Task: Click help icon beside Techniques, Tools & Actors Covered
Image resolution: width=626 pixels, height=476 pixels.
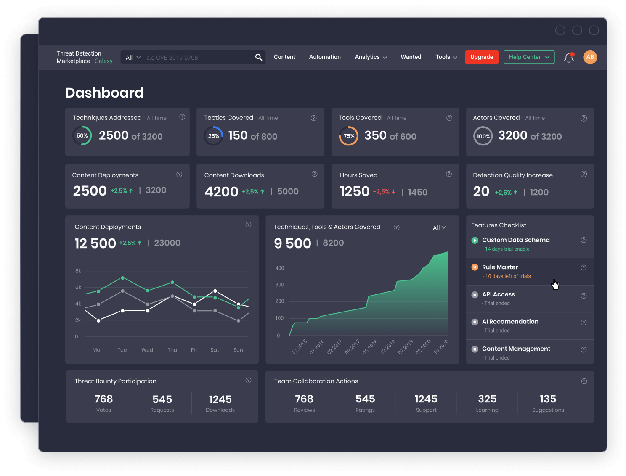Action: pyautogui.click(x=396, y=227)
